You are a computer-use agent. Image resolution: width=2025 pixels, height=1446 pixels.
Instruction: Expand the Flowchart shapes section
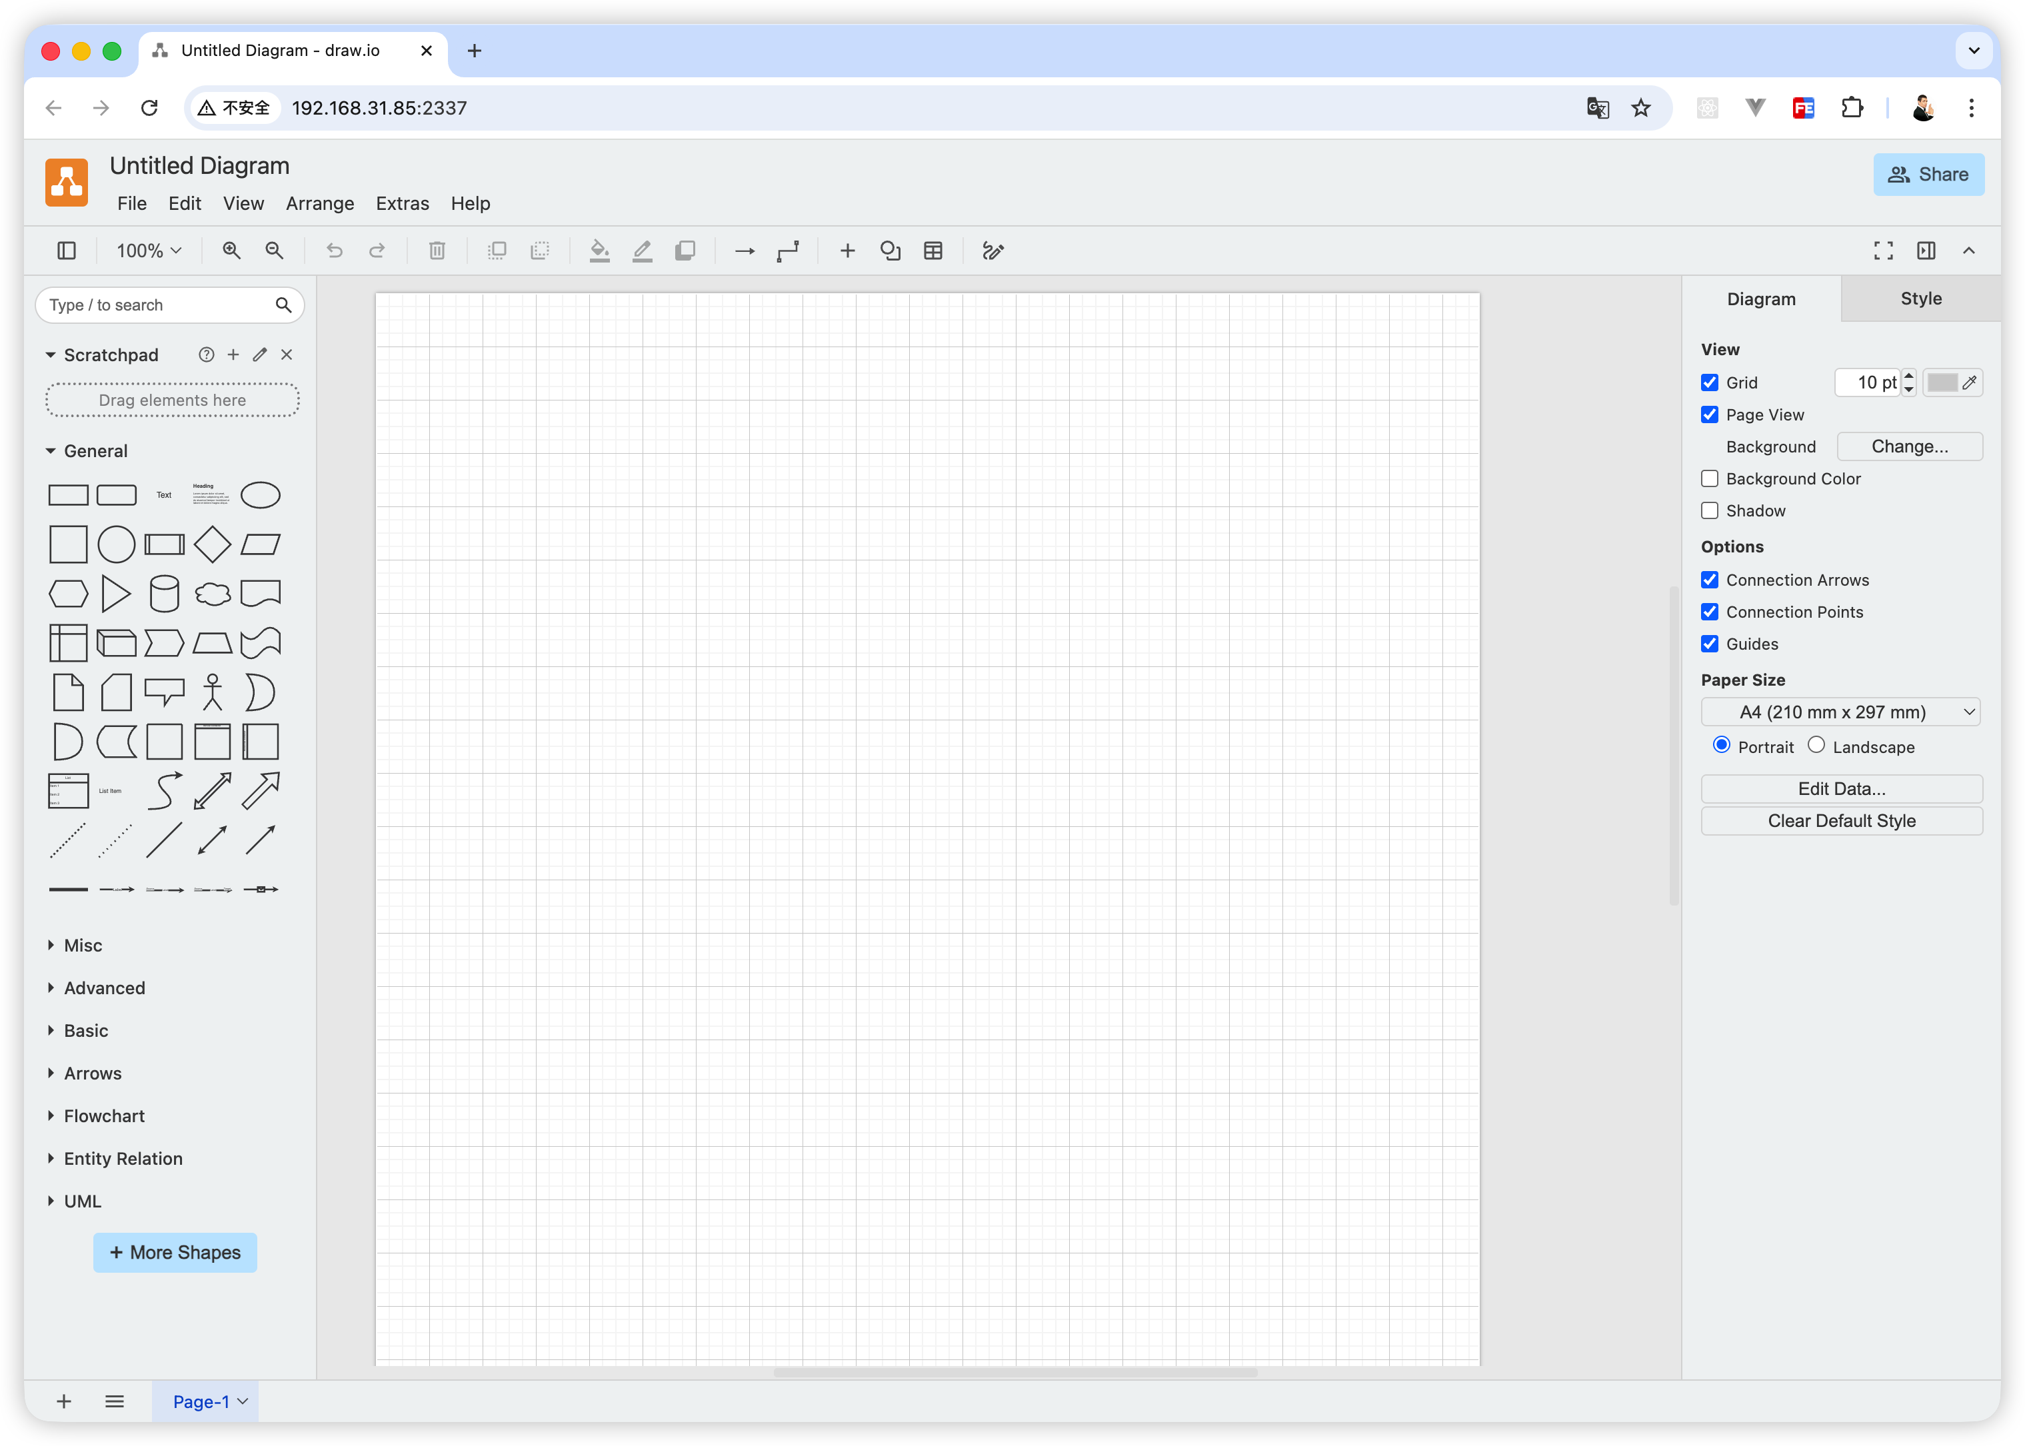click(103, 1115)
